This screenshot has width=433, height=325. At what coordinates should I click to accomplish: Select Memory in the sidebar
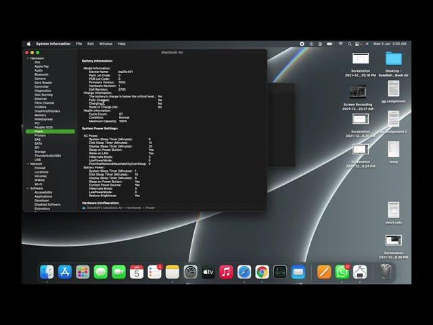click(41, 115)
